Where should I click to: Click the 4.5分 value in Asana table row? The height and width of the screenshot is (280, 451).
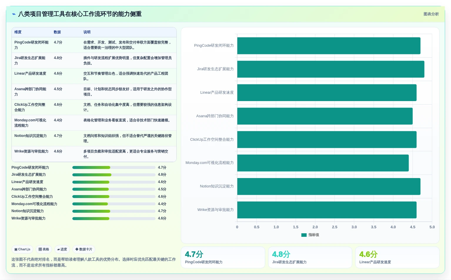click(x=58, y=89)
